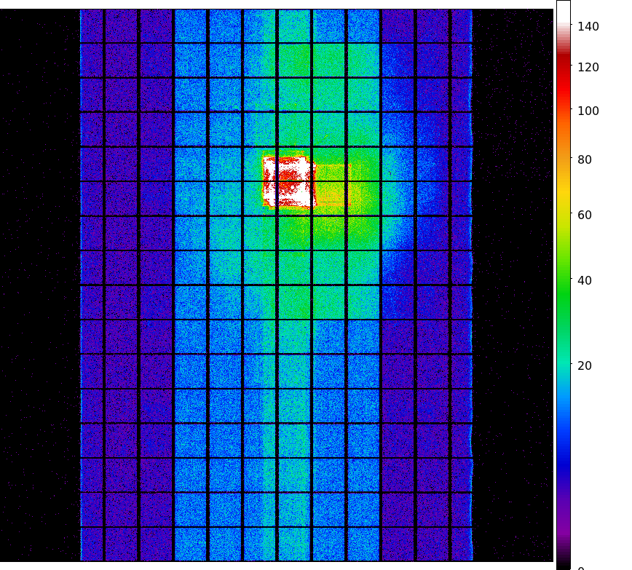Click the top-left purple detector tile
The height and width of the screenshot is (570, 632).
coord(91,25)
